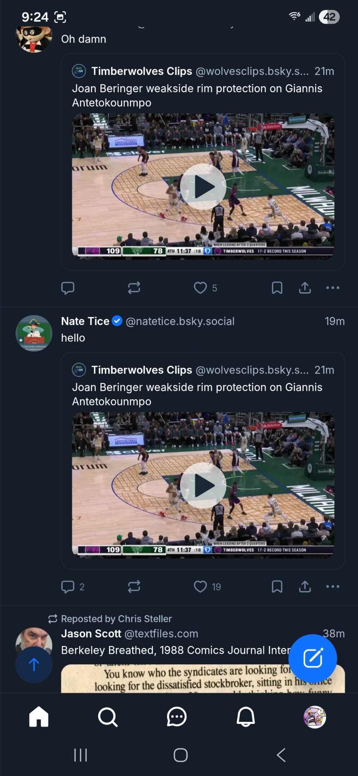Share the "Oh damn" post
The image size is (358, 776).
coord(305,288)
